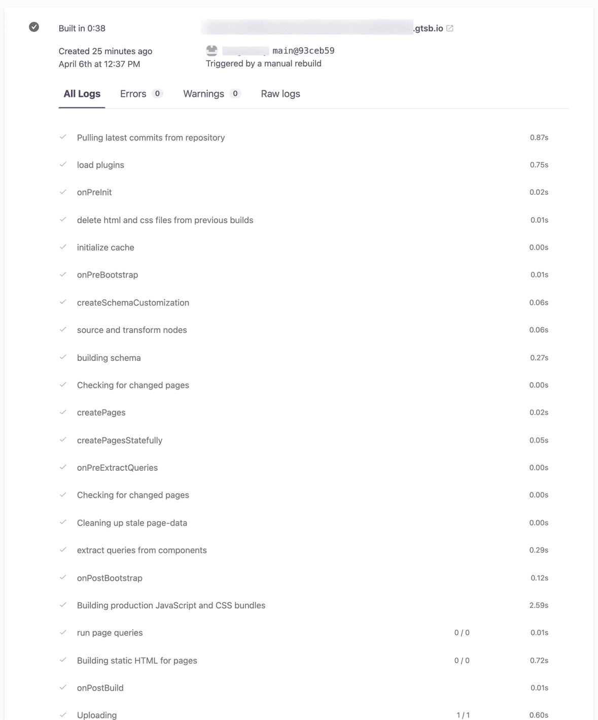Click the 2.59s duration for bundle building
This screenshot has width=598, height=720.
[x=539, y=605]
